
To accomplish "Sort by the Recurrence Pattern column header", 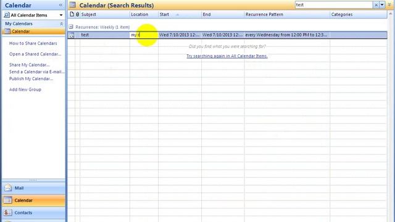I will 287,14.
